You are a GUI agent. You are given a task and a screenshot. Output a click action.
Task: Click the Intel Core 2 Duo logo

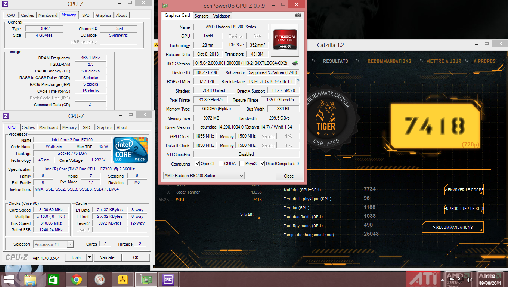pos(131,150)
